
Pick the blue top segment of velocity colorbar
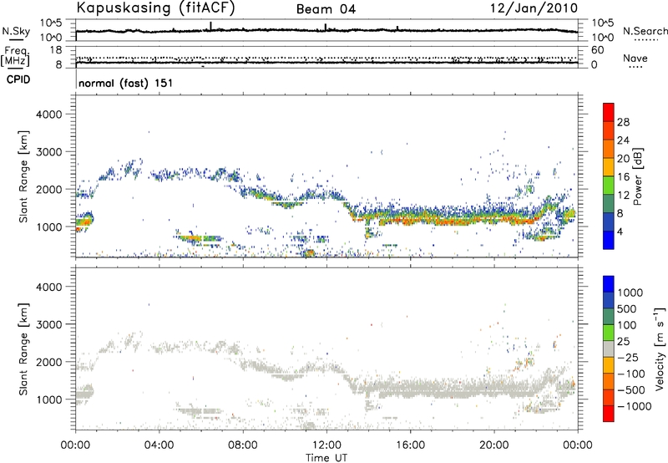[x=609, y=284]
